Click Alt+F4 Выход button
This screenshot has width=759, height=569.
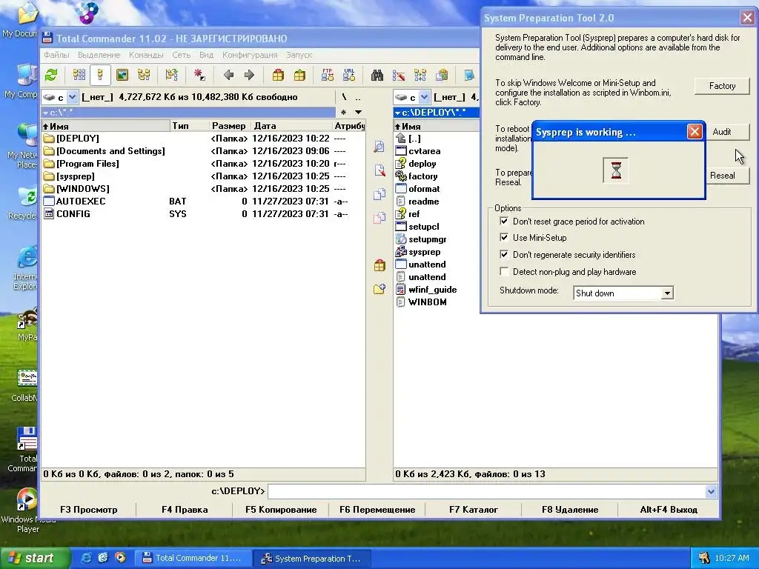pos(669,510)
